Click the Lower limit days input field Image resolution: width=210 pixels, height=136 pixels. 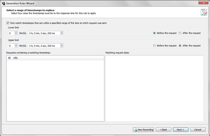pos(11,33)
